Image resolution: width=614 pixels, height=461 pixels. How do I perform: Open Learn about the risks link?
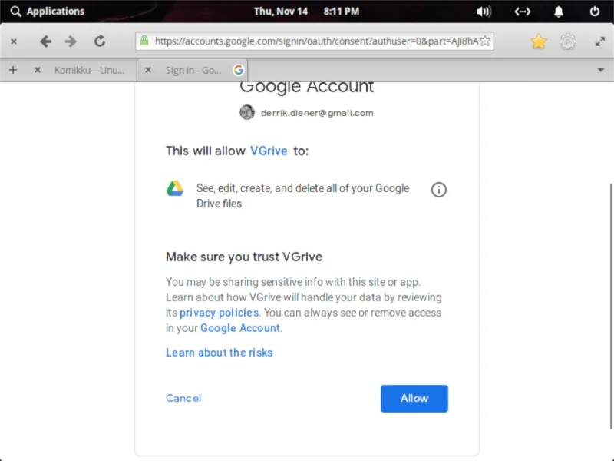click(219, 353)
